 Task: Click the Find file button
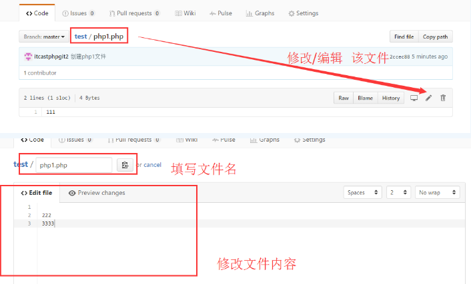[x=404, y=37]
